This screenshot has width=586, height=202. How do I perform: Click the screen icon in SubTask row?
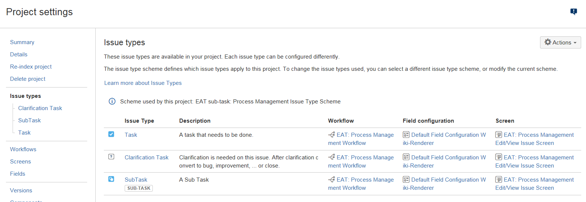(499, 180)
